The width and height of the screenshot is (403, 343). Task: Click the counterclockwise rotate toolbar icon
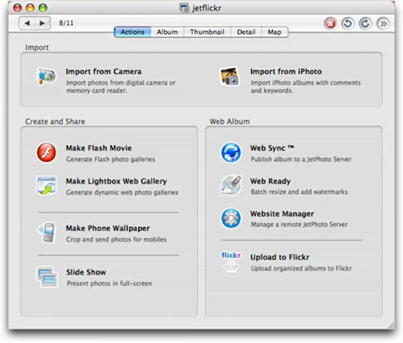(347, 24)
